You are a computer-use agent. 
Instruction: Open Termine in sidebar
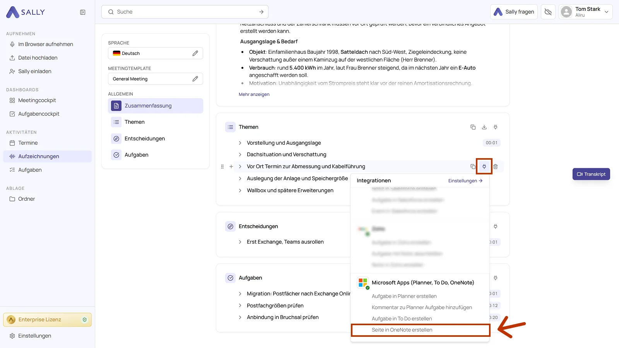point(47,143)
